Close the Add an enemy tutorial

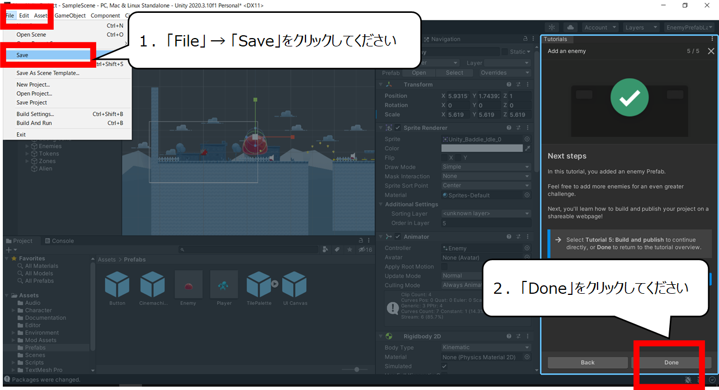pyautogui.click(x=711, y=51)
